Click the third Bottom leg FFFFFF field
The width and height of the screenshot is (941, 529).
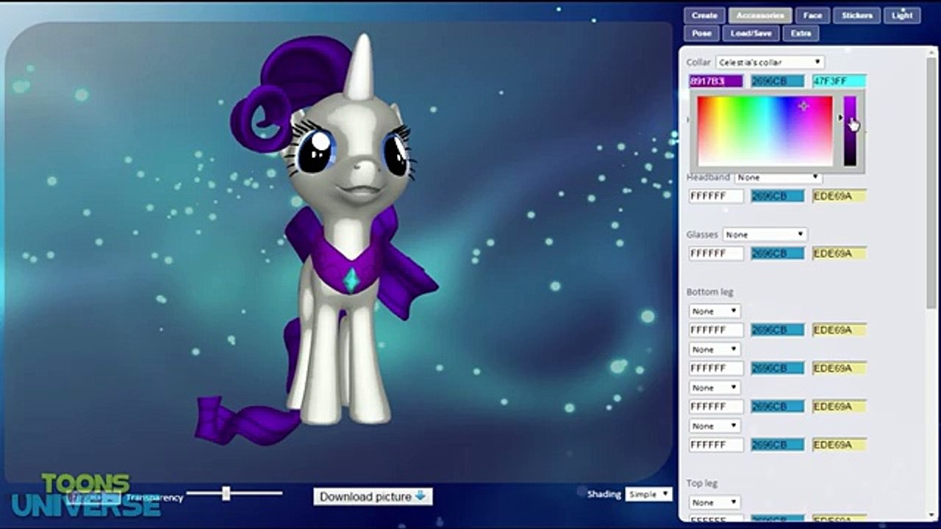coord(716,407)
